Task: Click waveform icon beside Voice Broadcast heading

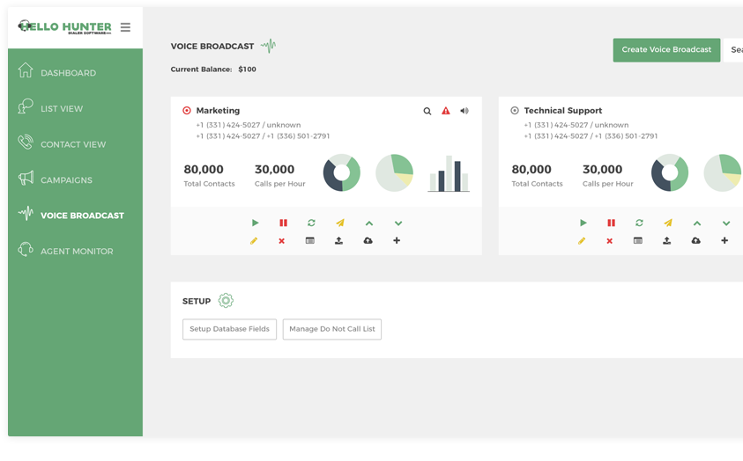Action: click(268, 46)
